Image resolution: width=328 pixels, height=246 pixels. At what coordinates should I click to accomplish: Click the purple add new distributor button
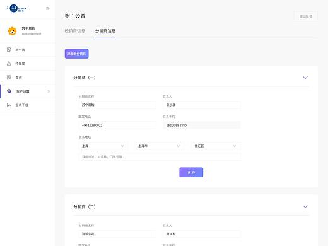point(76,54)
